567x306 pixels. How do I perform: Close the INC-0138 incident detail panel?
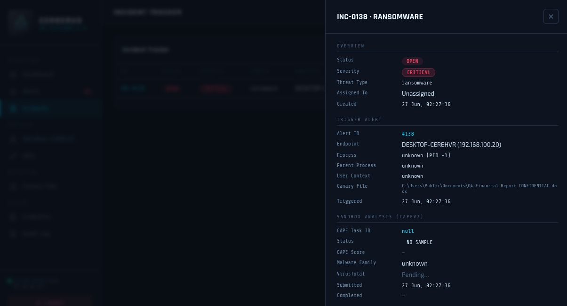point(551,16)
